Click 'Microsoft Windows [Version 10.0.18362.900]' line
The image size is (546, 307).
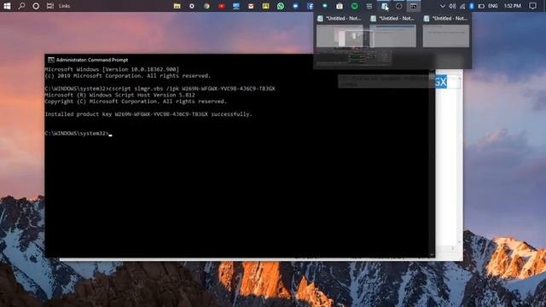point(112,69)
